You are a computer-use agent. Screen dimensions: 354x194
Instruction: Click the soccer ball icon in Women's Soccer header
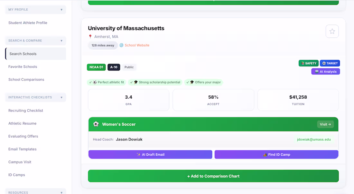point(96,124)
